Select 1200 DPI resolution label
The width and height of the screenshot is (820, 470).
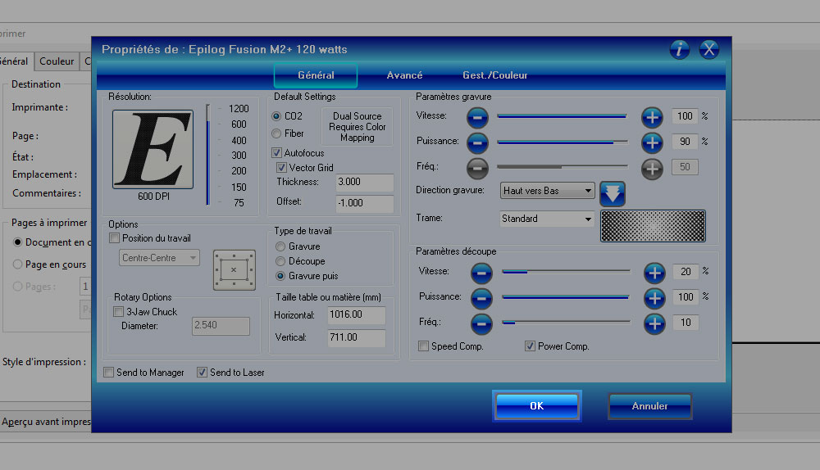[239, 109]
